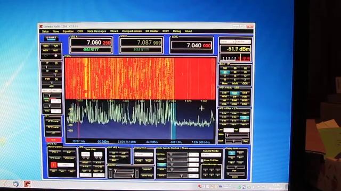This screenshot has width=341, height=191.
Task: Toggle the MON monitor button
Action: pos(46,46)
